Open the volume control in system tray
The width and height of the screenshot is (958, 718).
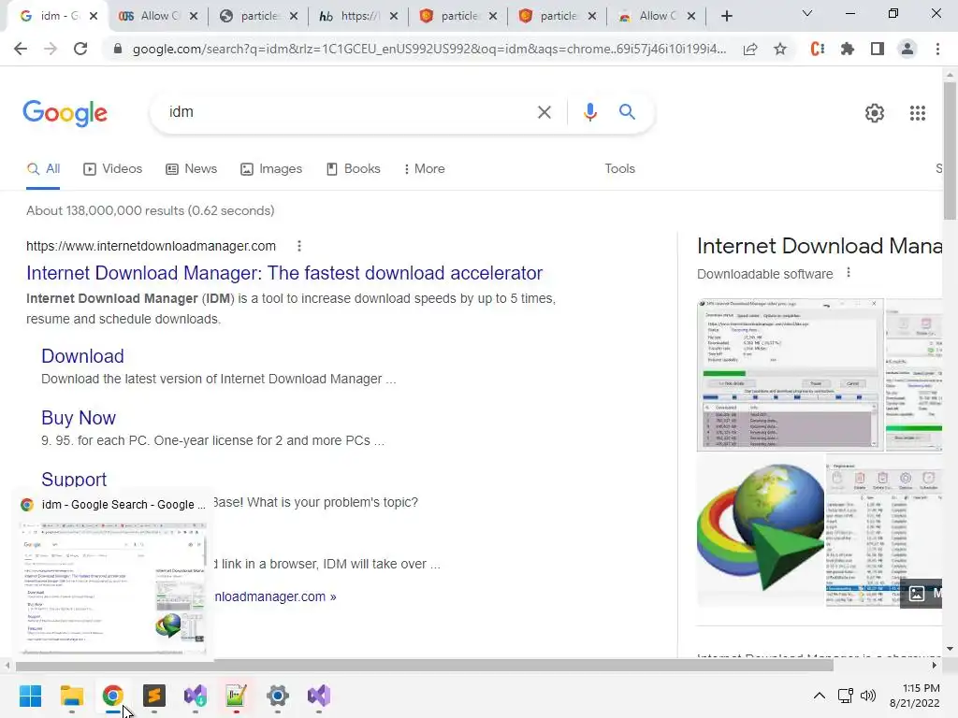pyautogui.click(x=867, y=696)
